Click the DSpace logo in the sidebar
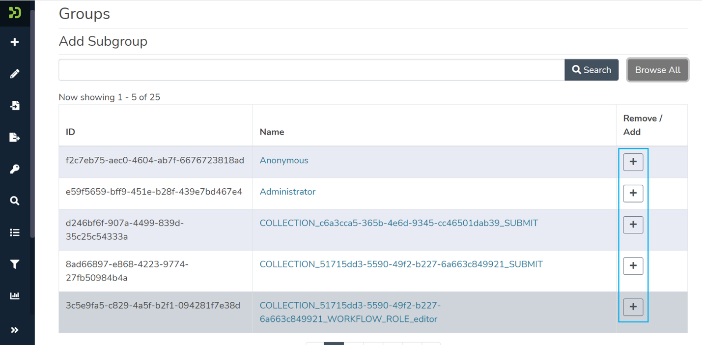This screenshot has height=345, width=702. 15,12
